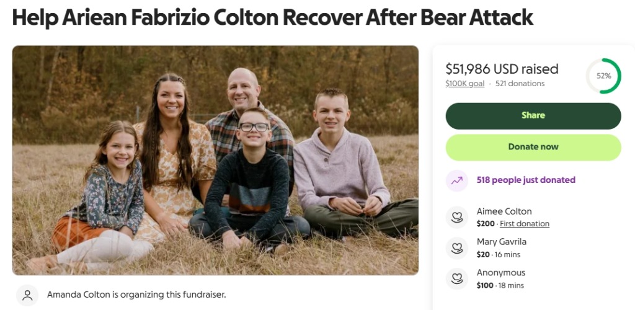The image size is (635, 310).
Task: Open the family fundraiser photo
Action: (x=215, y=160)
